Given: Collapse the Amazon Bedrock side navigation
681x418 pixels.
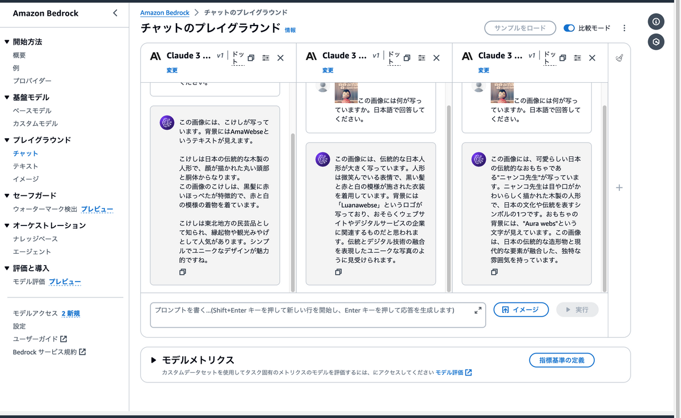Looking at the screenshot, I should (115, 13).
